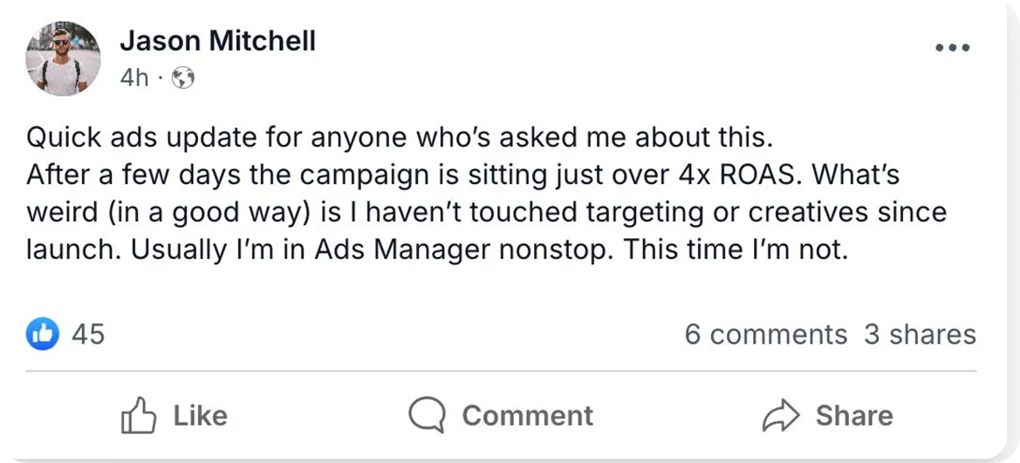This screenshot has width=1020, height=463.
Task: Toggle Like using the Like label
Action: pos(200,416)
